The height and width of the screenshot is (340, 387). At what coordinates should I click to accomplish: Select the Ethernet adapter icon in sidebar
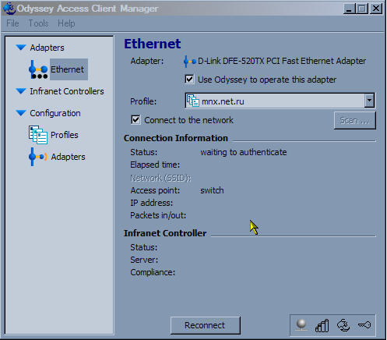[38, 69]
